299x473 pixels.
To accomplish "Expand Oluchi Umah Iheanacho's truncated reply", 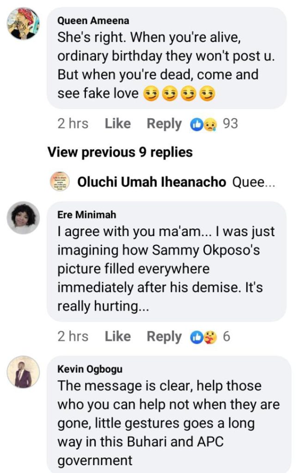I will click(254, 182).
